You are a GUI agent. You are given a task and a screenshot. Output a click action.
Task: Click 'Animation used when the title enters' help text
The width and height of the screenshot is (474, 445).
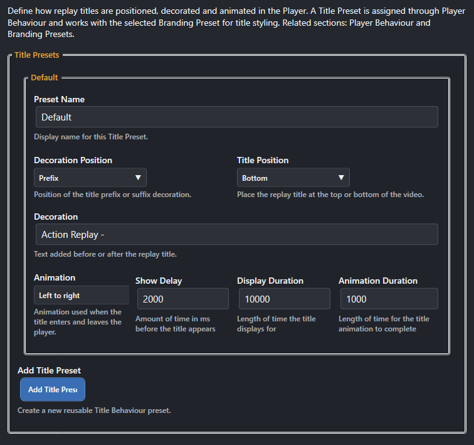(78, 322)
